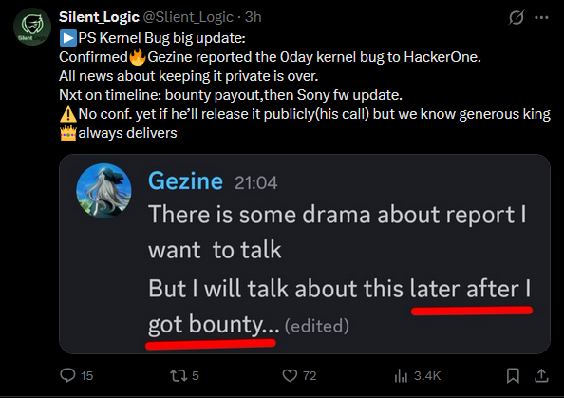Viewport: 564px width, 398px height.
Task: Click the 15 replies count
Action: [x=86, y=376]
